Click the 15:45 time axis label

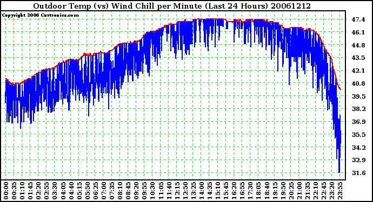pos(226,191)
